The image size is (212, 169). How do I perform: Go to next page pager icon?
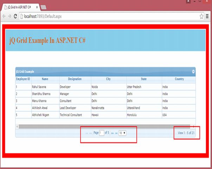pos(113,133)
